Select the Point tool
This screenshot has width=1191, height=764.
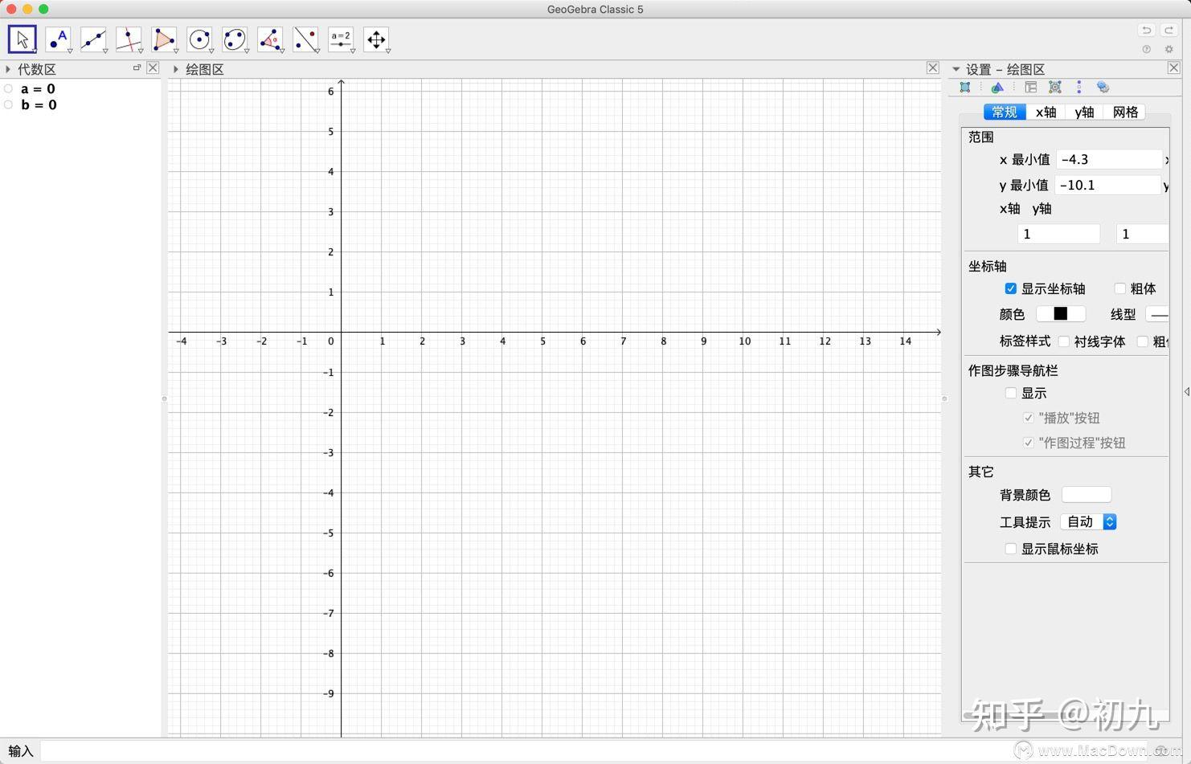(x=58, y=39)
